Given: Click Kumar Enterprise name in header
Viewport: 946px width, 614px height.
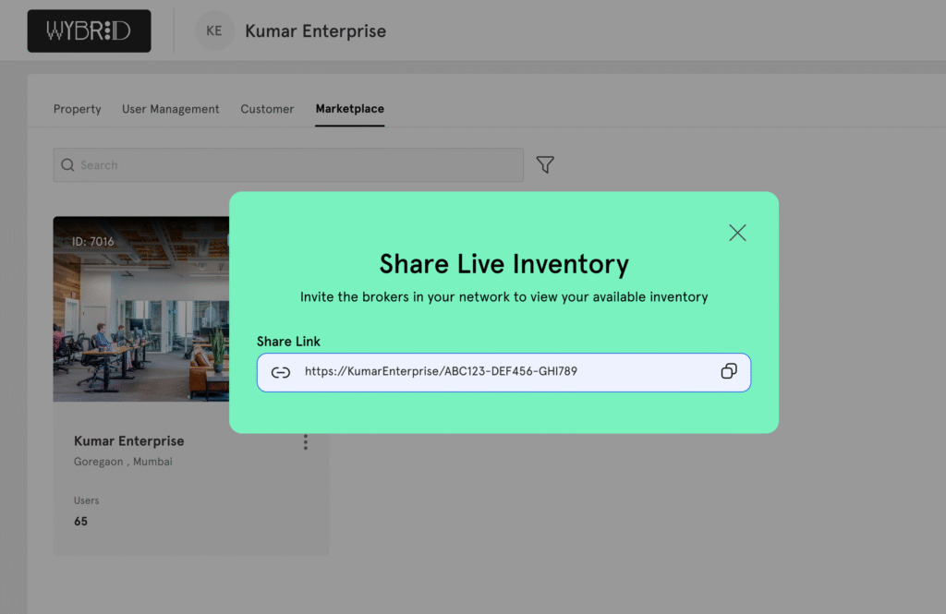Looking at the screenshot, I should (x=315, y=31).
